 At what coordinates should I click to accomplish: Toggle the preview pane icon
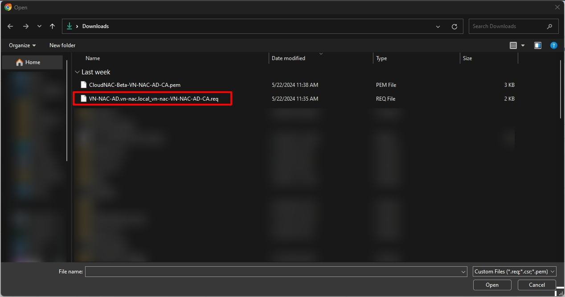pyautogui.click(x=537, y=45)
